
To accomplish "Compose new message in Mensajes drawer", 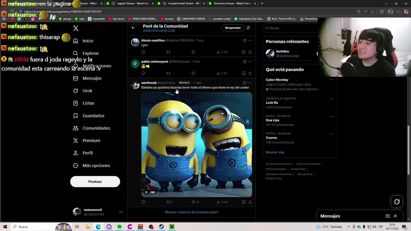I will click(388, 216).
